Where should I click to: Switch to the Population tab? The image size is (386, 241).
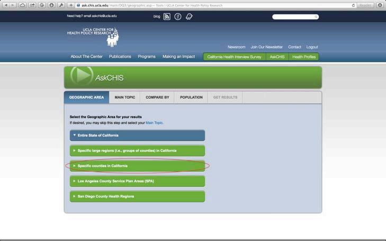pos(191,97)
